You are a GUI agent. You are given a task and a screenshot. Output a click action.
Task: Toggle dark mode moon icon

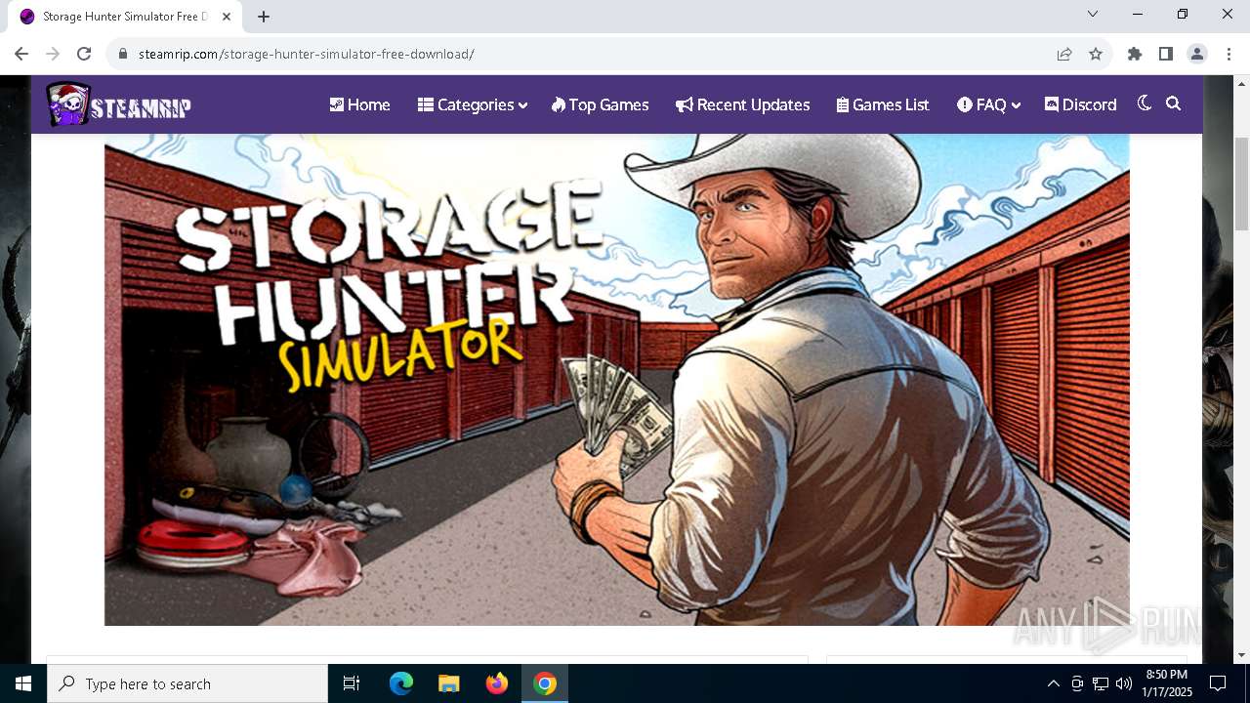[1145, 103]
